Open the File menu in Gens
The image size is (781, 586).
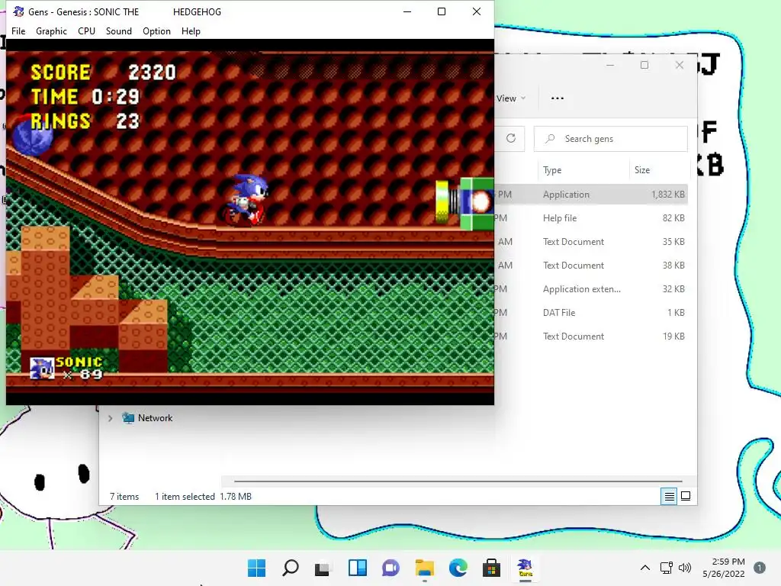point(18,31)
